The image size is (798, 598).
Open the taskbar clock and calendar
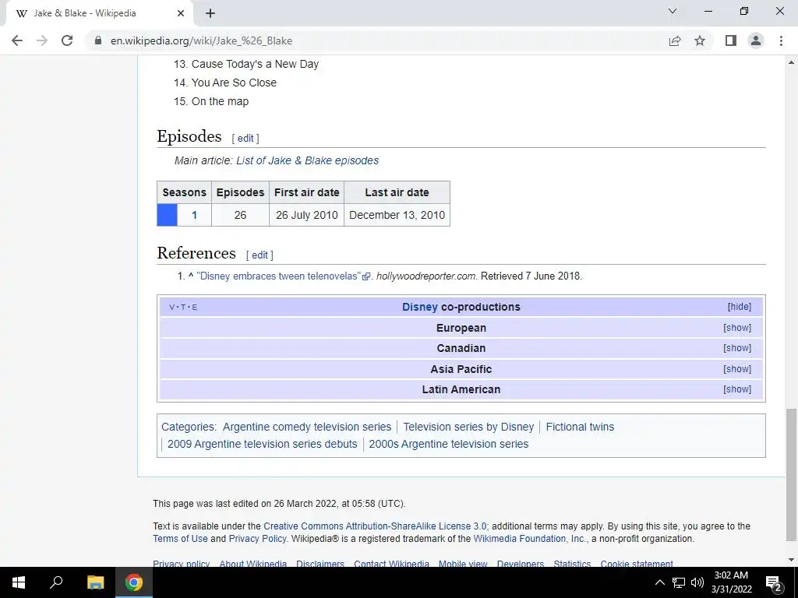pos(731,582)
